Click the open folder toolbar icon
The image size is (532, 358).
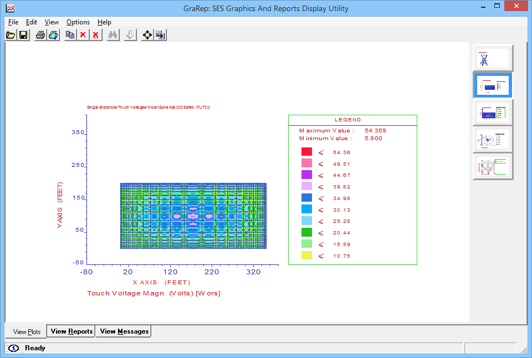click(11, 35)
